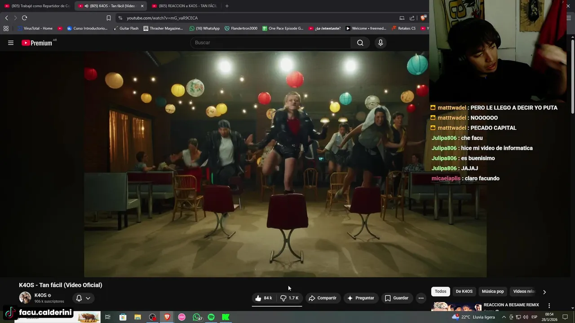This screenshot has height=323, width=575.
Task: Open VirusTotal - Home bookmark
Action: [x=35, y=28]
